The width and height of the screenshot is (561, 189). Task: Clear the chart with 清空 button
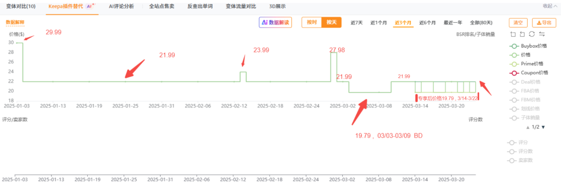pyautogui.click(x=518, y=22)
